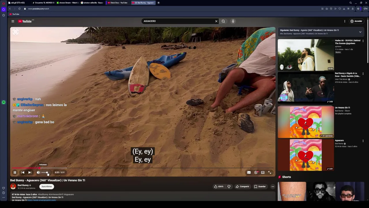Viewport: 369px width, 208px height.
Task: Mute the video via the speaker icon
Action: click(x=38, y=172)
